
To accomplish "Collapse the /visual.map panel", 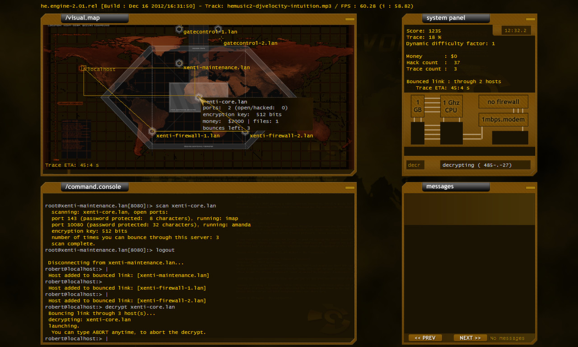I will pyautogui.click(x=349, y=19).
